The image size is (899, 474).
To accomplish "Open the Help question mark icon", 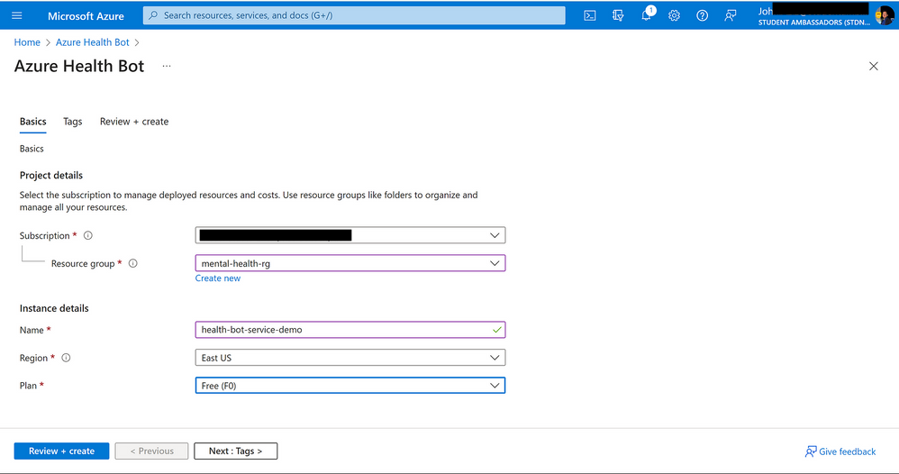I will 702,15.
